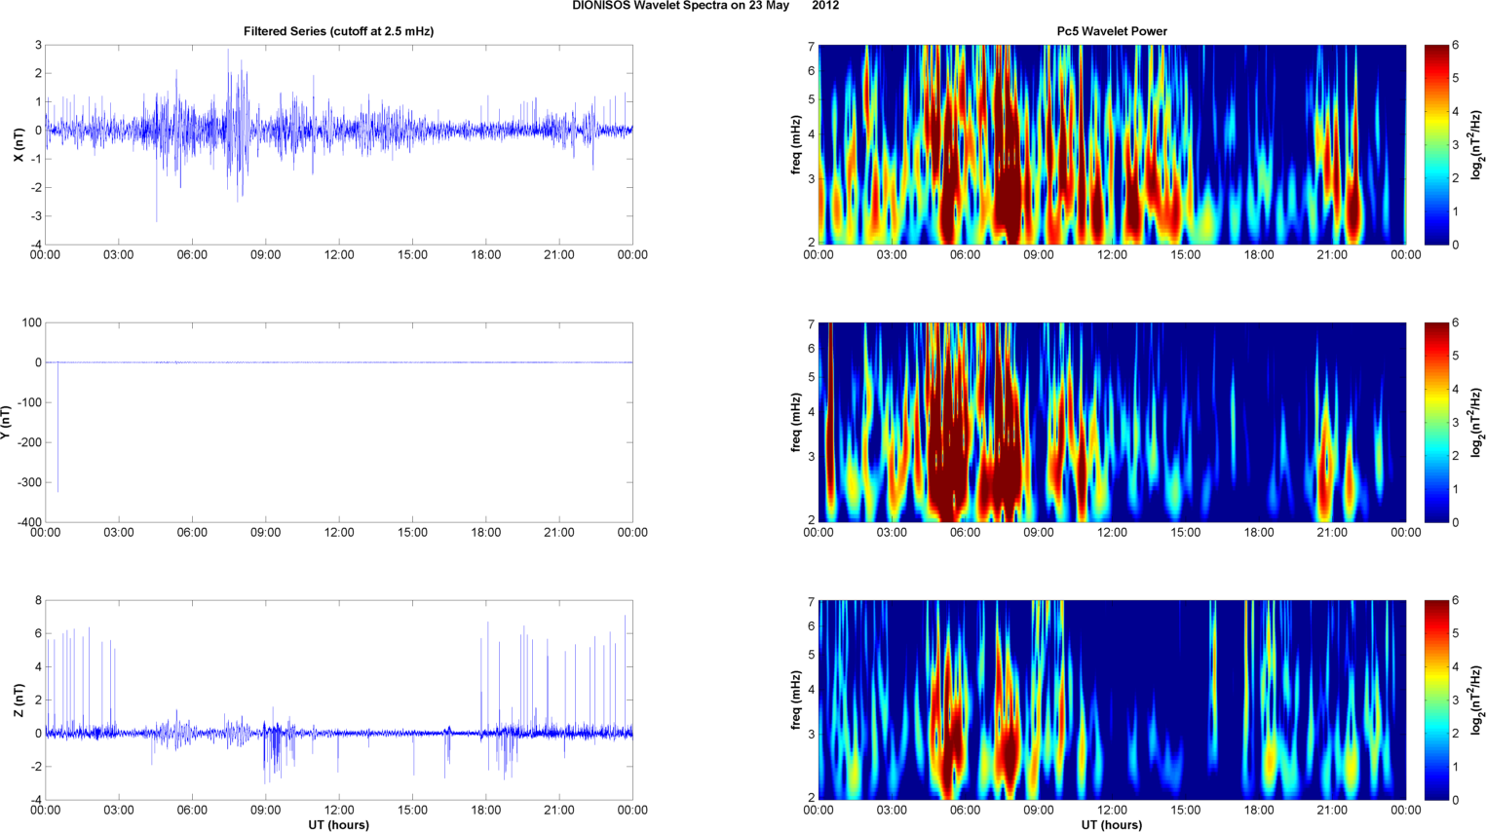Select the Z component wavelet spectrogram
This screenshot has width=1486, height=832.
click(1112, 700)
